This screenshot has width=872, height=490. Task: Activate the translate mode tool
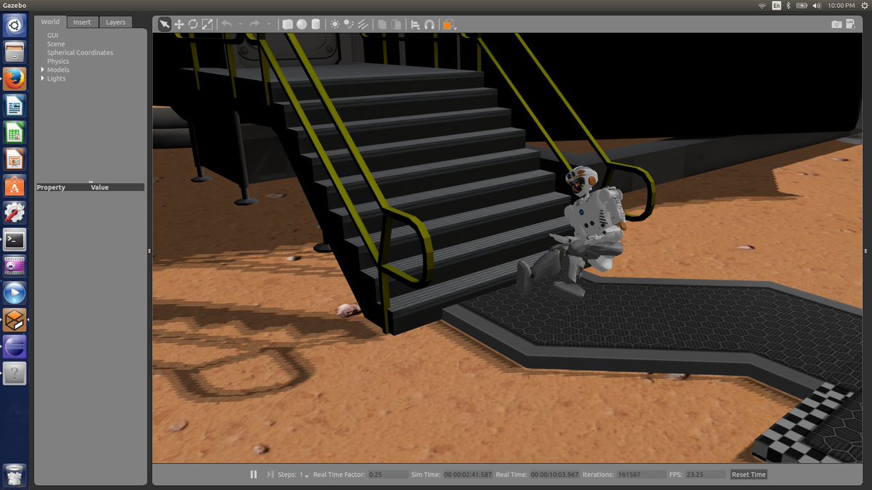point(178,23)
